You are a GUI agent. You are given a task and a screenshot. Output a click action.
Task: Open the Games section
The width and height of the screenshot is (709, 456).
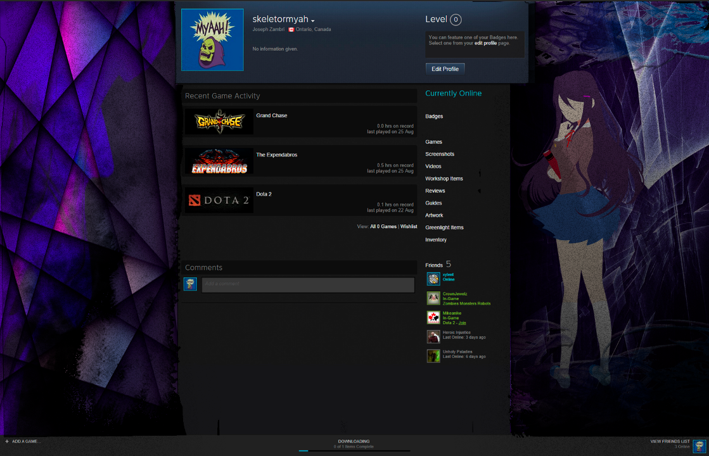(433, 142)
